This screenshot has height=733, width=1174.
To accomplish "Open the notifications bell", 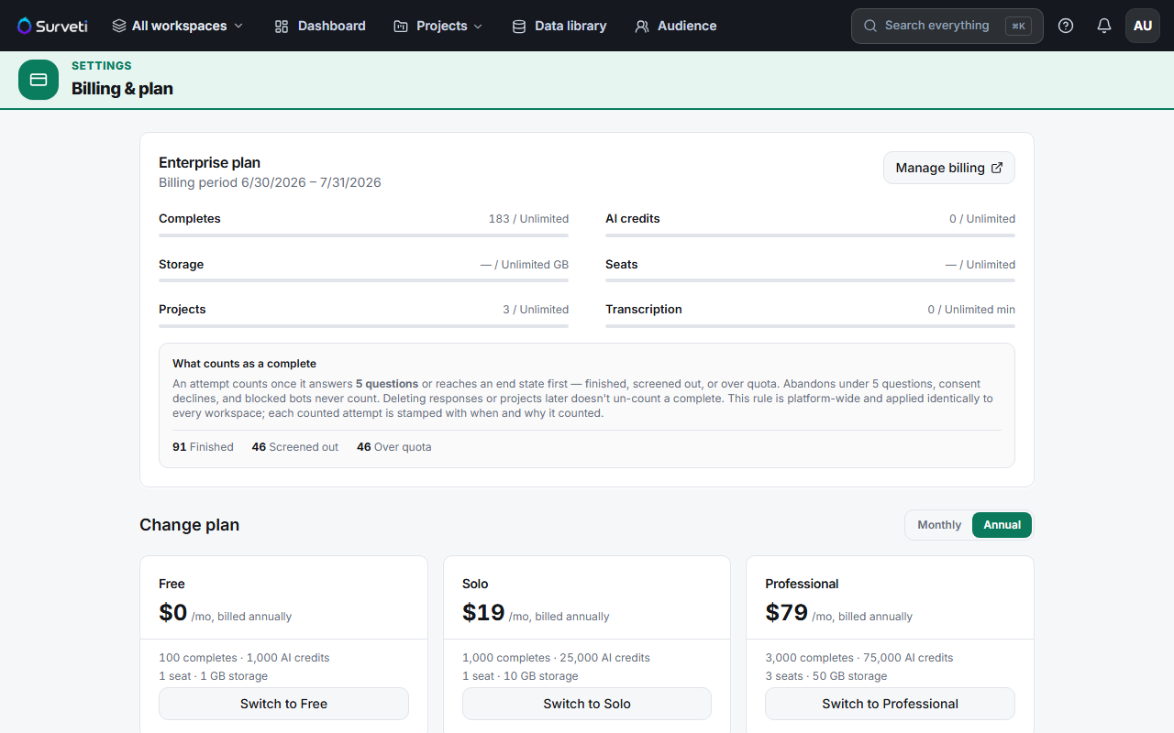I will [x=1104, y=26].
